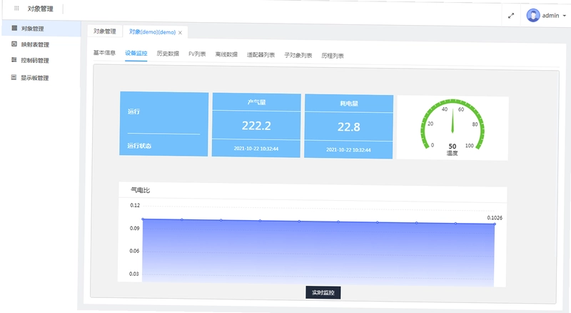The width and height of the screenshot is (571, 313).
Task: Click the 运行 status text in the first card
Action: (x=133, y=111)
